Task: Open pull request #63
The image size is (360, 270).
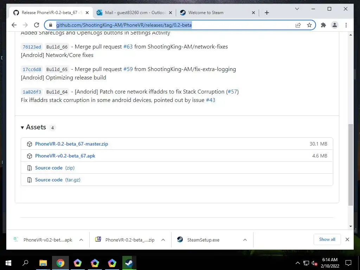Action: 128,47
